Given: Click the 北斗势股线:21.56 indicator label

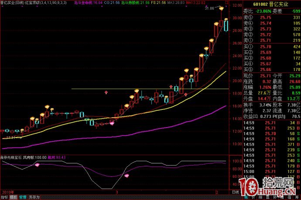Looking at the screenshot, I should coord(135,3).
